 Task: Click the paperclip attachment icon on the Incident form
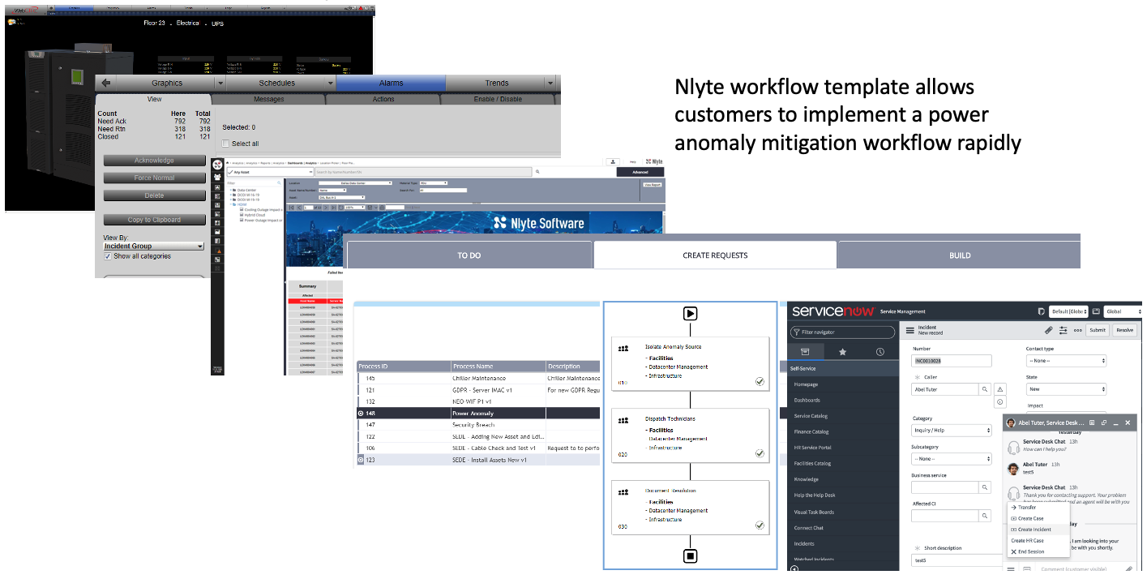pyautogui.click(x=1047, y=330)
